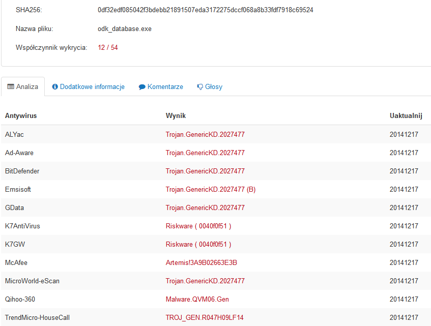
Task: Open the Komentarze tab
Action: click(161, 87)
